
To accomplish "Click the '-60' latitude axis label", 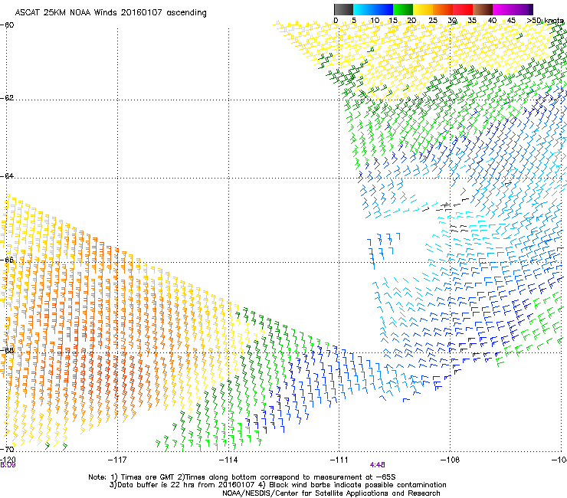I will point(7,25).
